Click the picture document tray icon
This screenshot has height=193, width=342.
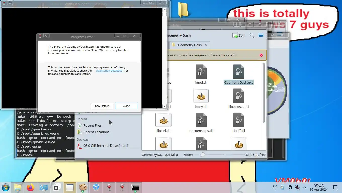(282, 187)
